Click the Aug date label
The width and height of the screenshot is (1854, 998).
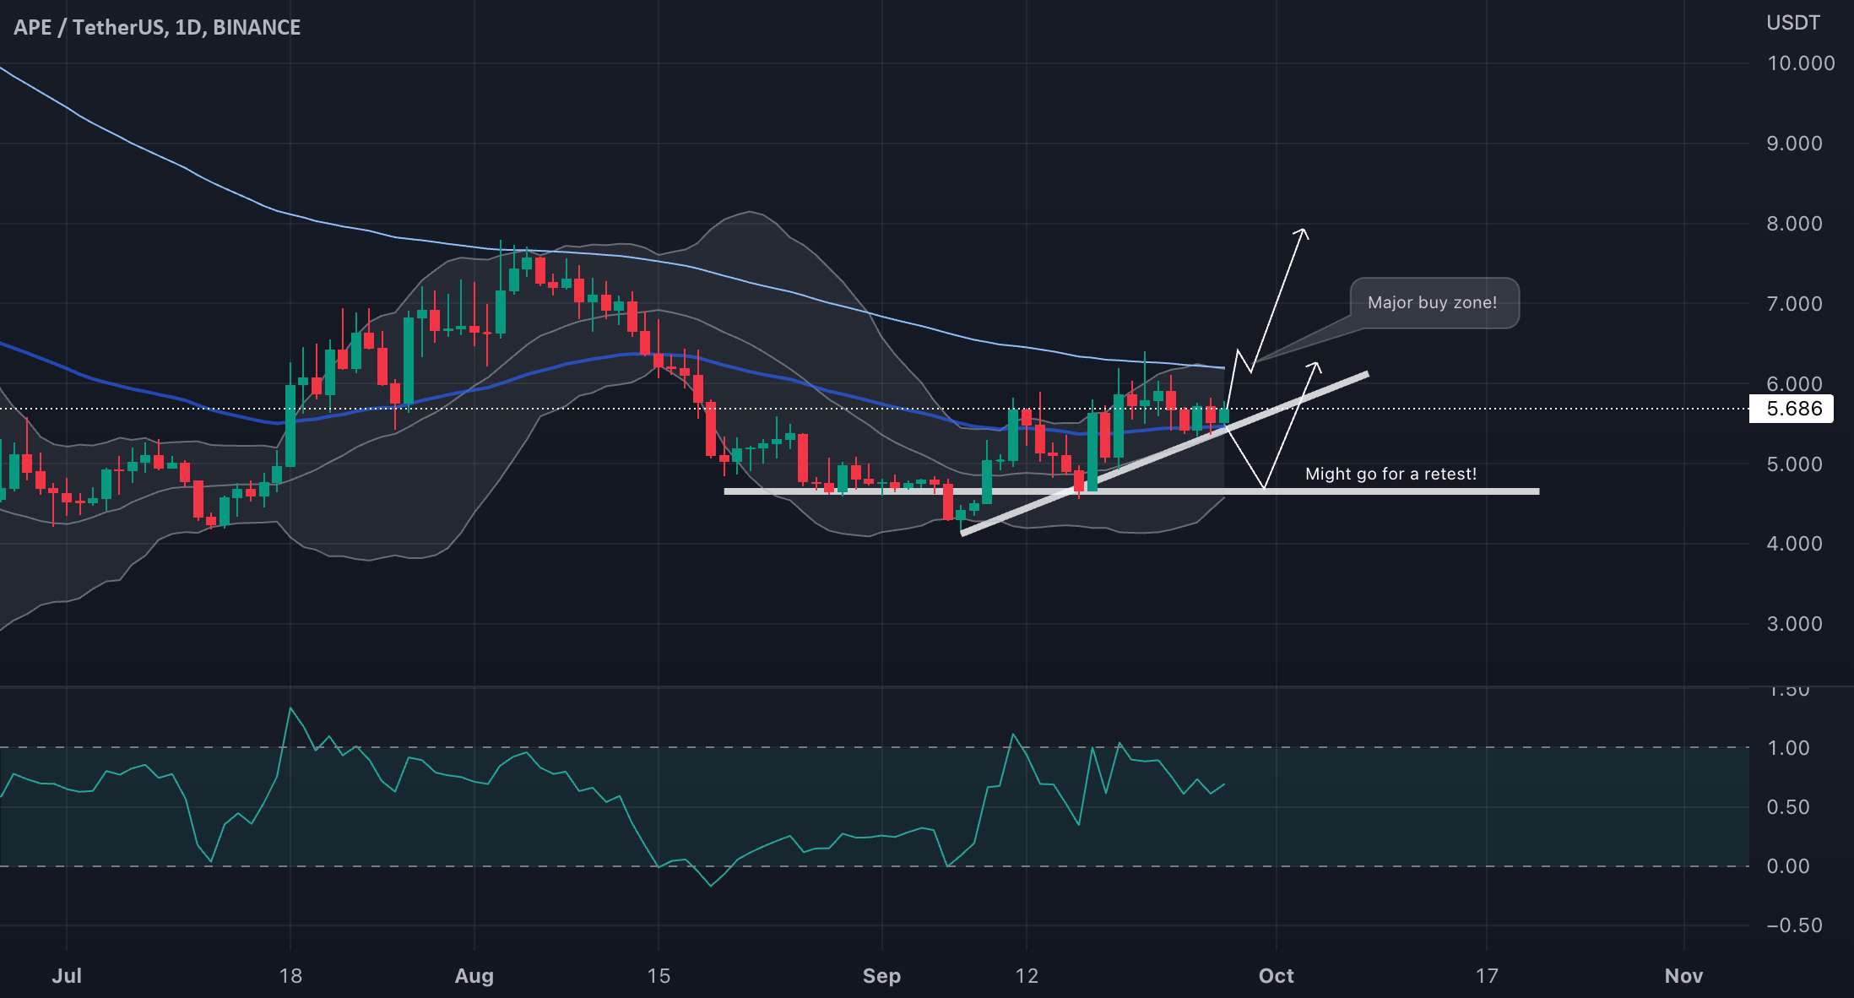click(474, 976)
